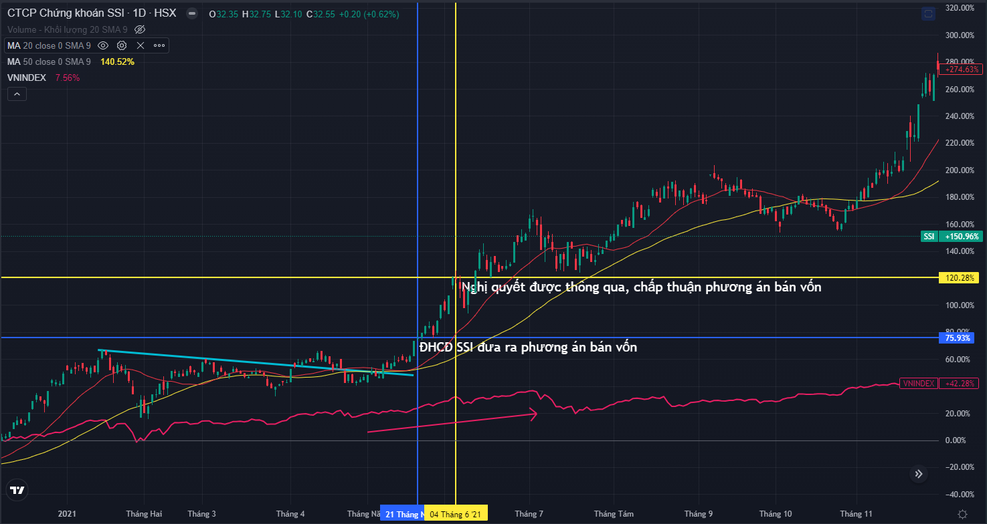987x524 pixels.
Task: Select the MA 50 close legend label
Action: click(x=50, y=61)
